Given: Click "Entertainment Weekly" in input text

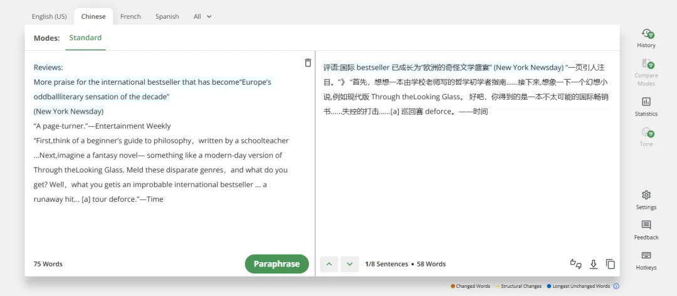Looking at the screenshot, I should click(x=134, y=126).
